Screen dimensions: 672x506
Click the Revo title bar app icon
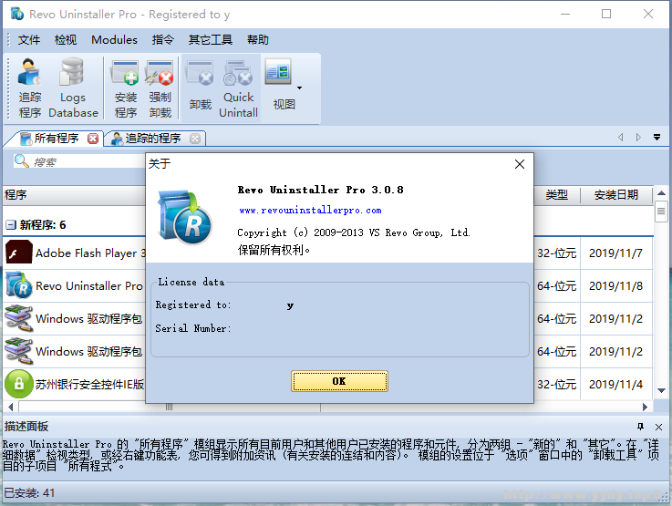[17, 14]
